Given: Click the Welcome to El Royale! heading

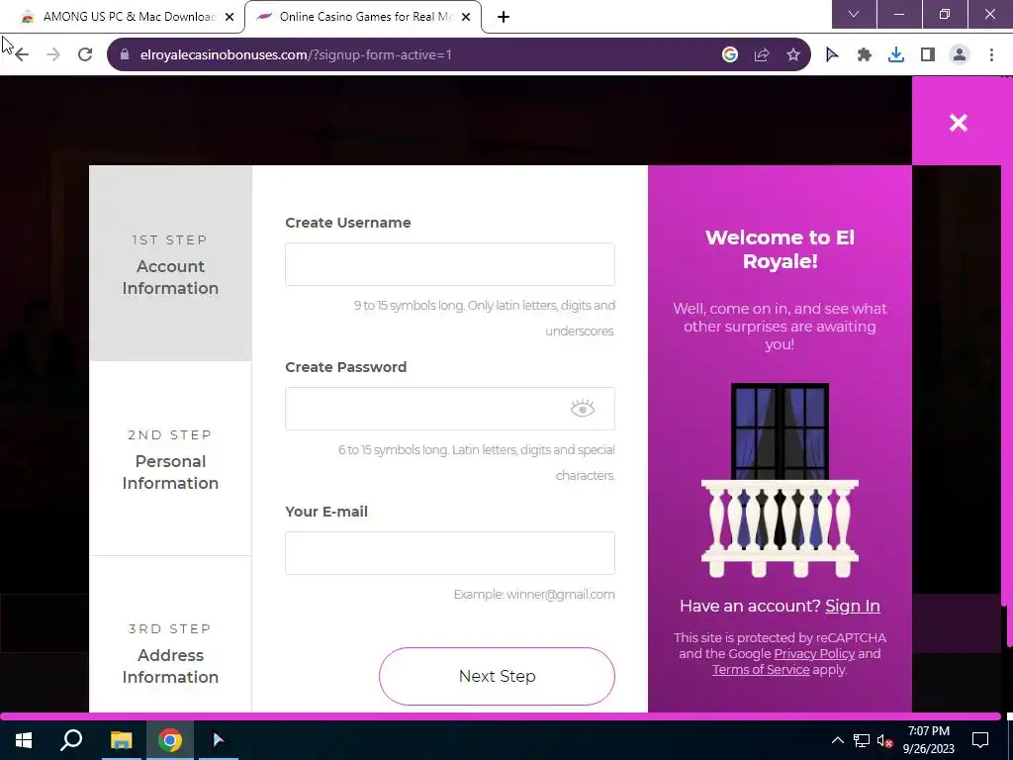Looking at the screenshot, I should 780,248.
